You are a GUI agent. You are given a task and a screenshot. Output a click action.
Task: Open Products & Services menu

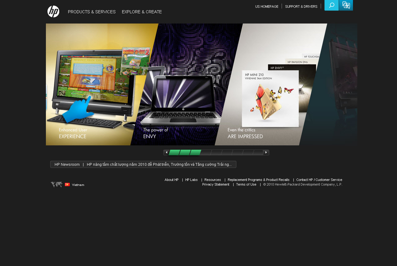click(x=92, y=12)
